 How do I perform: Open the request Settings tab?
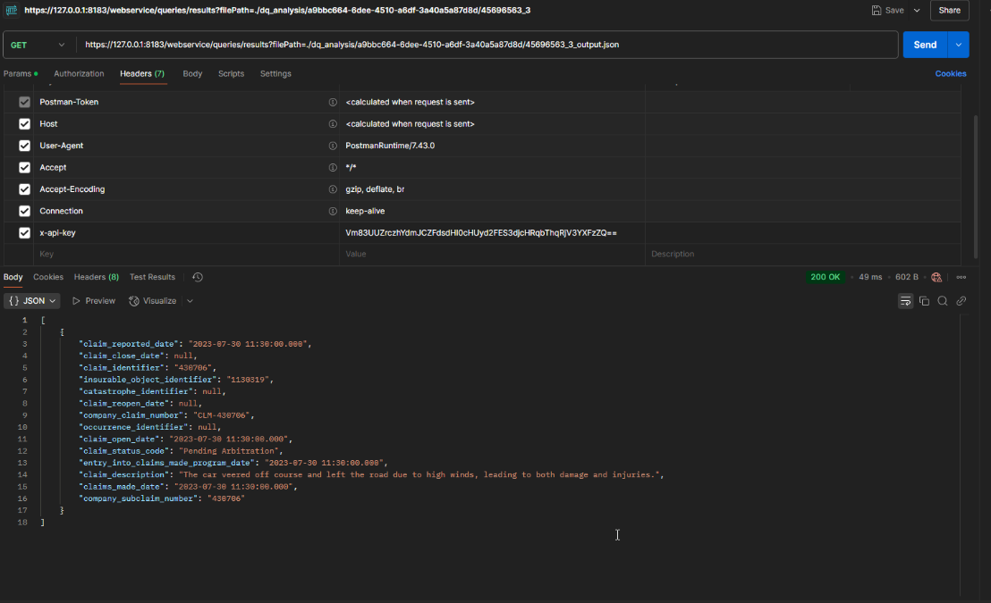click(x=275, y=74)
